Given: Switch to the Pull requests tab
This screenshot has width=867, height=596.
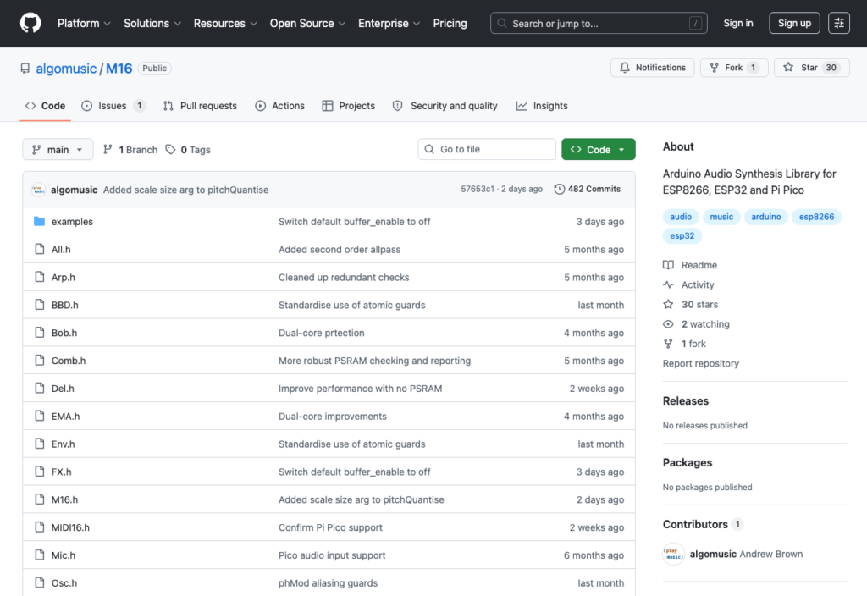Looking at the screenshot, I should coord(200,106).
